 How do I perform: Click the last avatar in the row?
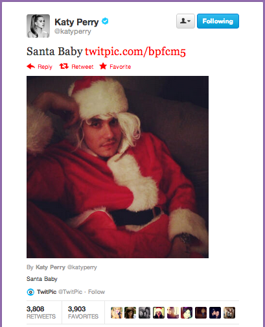pos(229,313)
